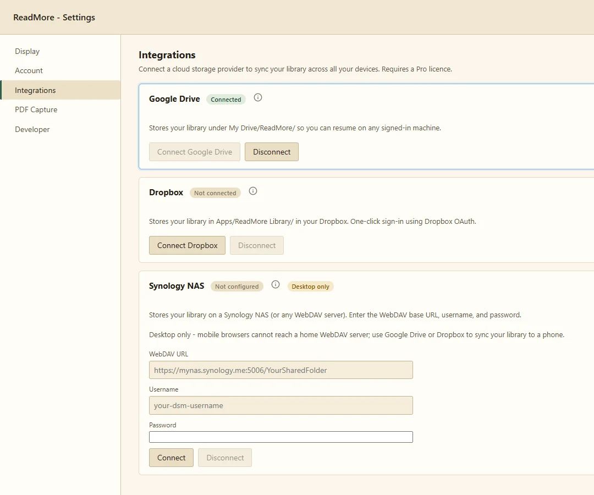Click the ReadMore - Settings title
594x495 pixels.
54,18
